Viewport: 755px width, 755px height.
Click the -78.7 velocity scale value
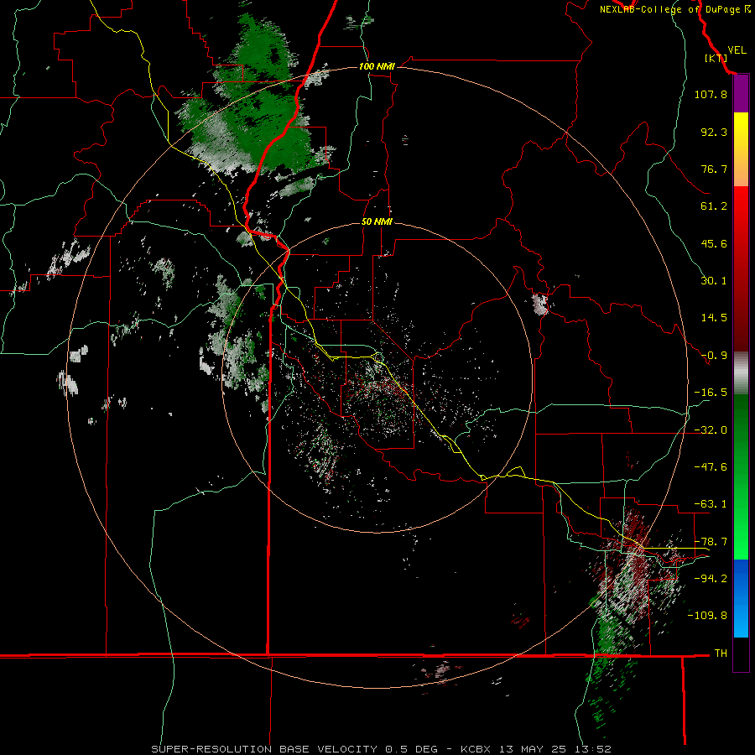coord(711,542)
